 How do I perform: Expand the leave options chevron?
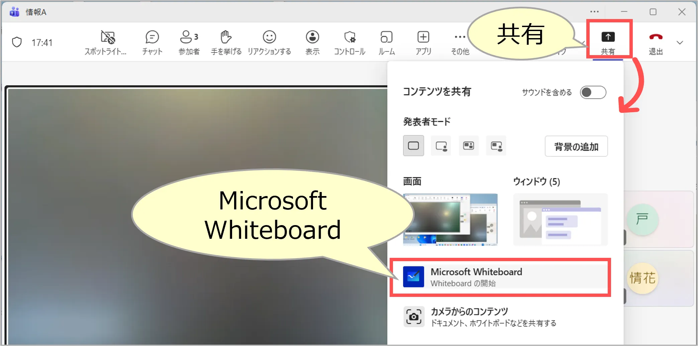point(680,43)
